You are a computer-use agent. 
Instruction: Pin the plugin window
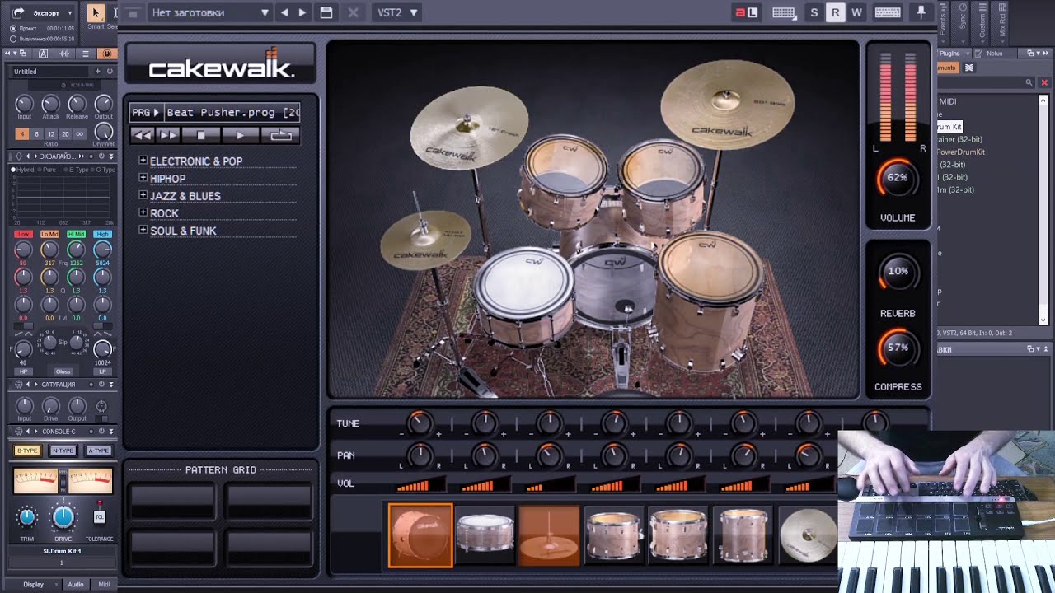point(921,12)
